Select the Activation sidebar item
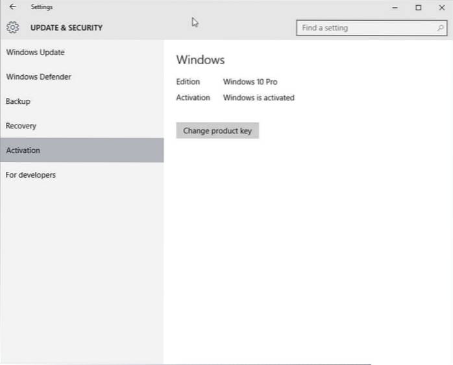The image size is (453, 365). point(23,150)
